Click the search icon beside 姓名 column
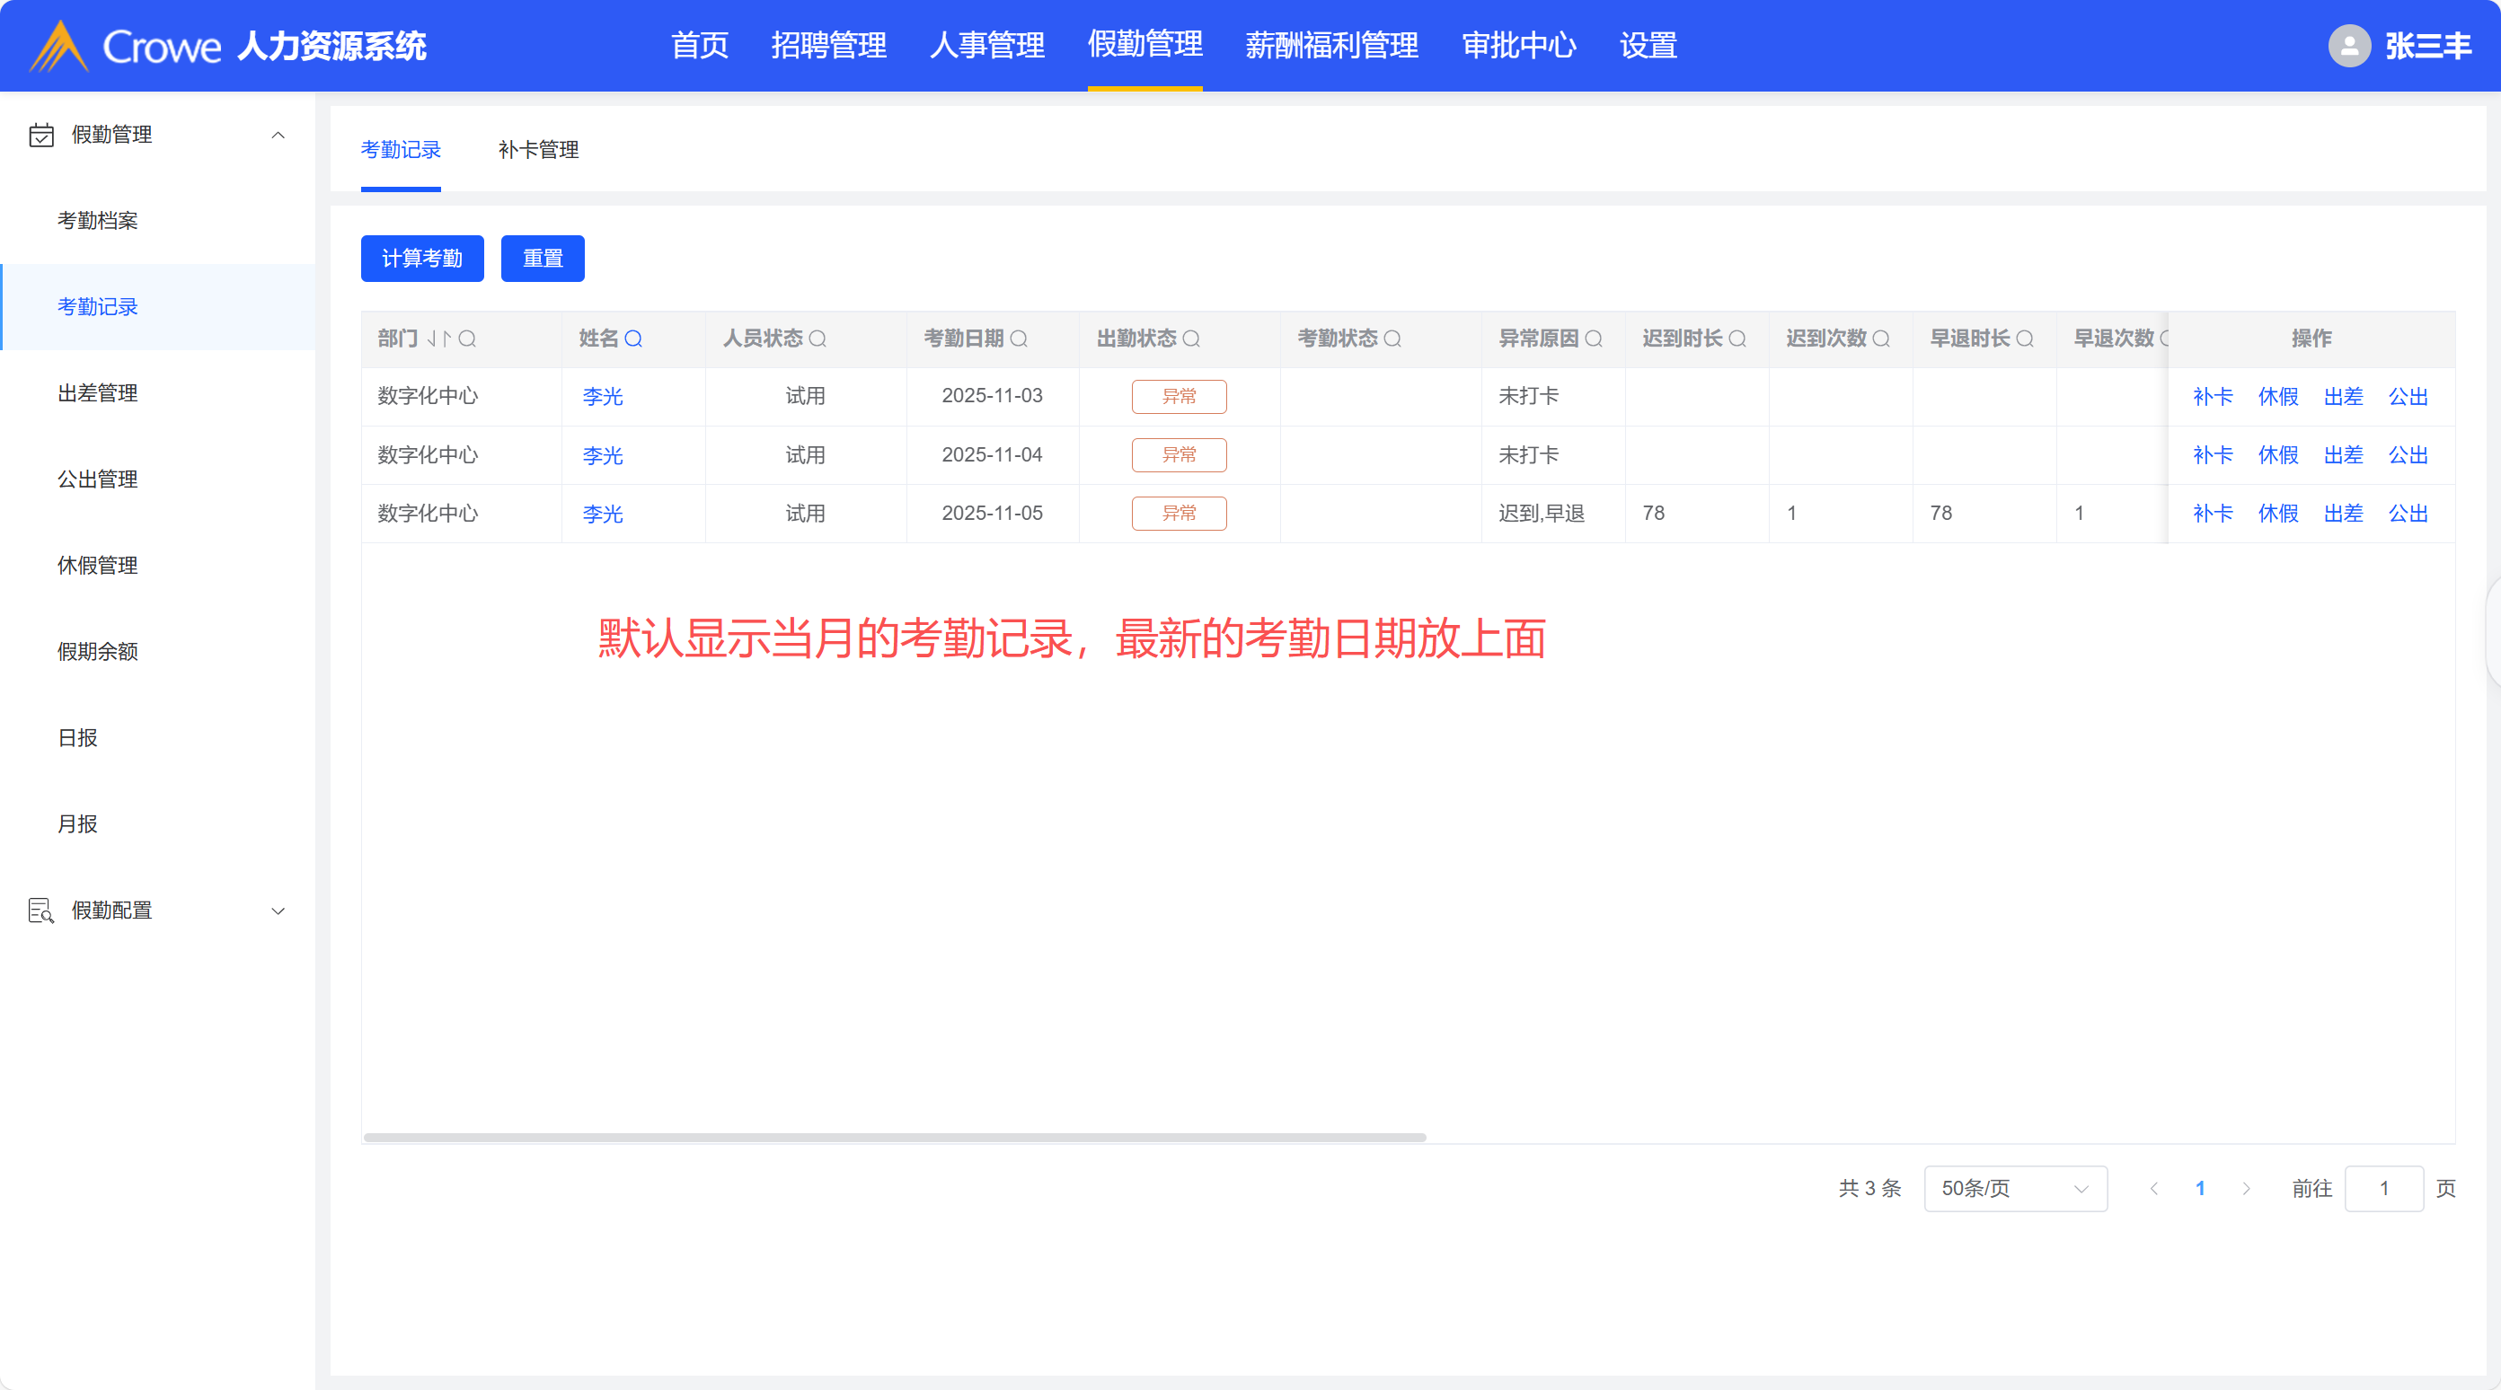 [x=633, y=339]
